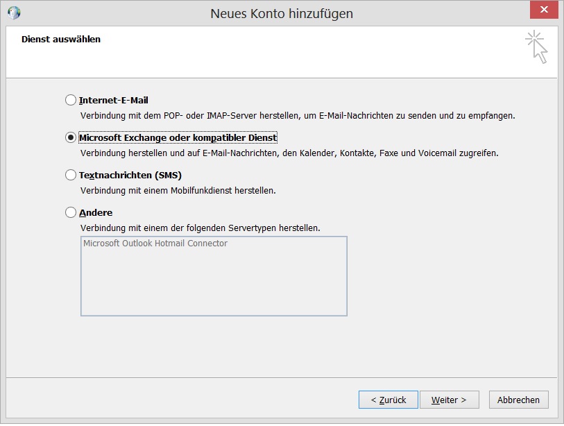Close the Neues Konto hinzufügen dialog

point(544,9)
